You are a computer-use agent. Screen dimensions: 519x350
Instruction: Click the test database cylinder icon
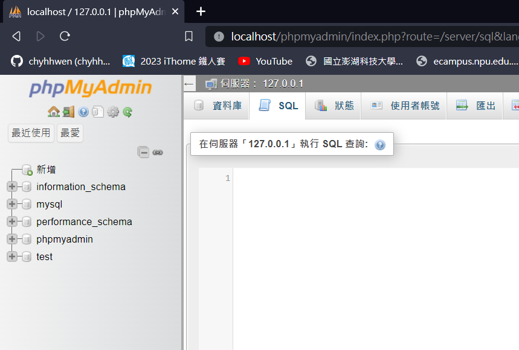pyautogui.click(x=27, y=257)
